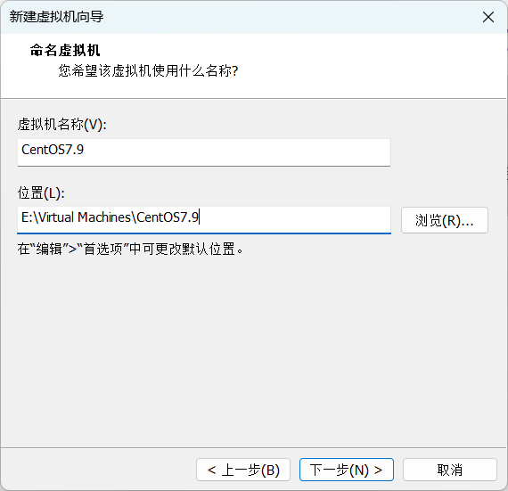Click the 新建虚拟机向导 title bar text
The image size is (508, 491).
56,17
